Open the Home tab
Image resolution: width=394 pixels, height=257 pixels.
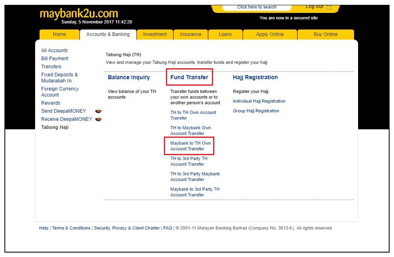click(59, 34)
